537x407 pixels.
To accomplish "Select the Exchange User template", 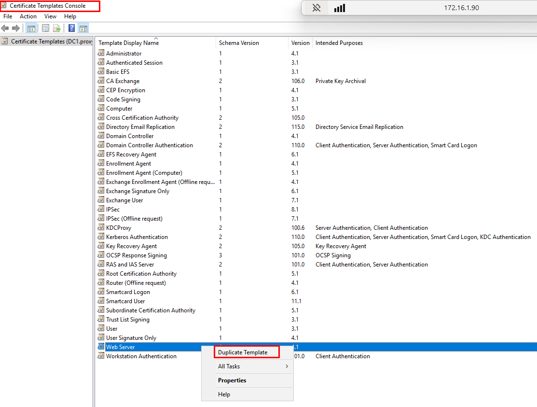I will click(124, 200).
